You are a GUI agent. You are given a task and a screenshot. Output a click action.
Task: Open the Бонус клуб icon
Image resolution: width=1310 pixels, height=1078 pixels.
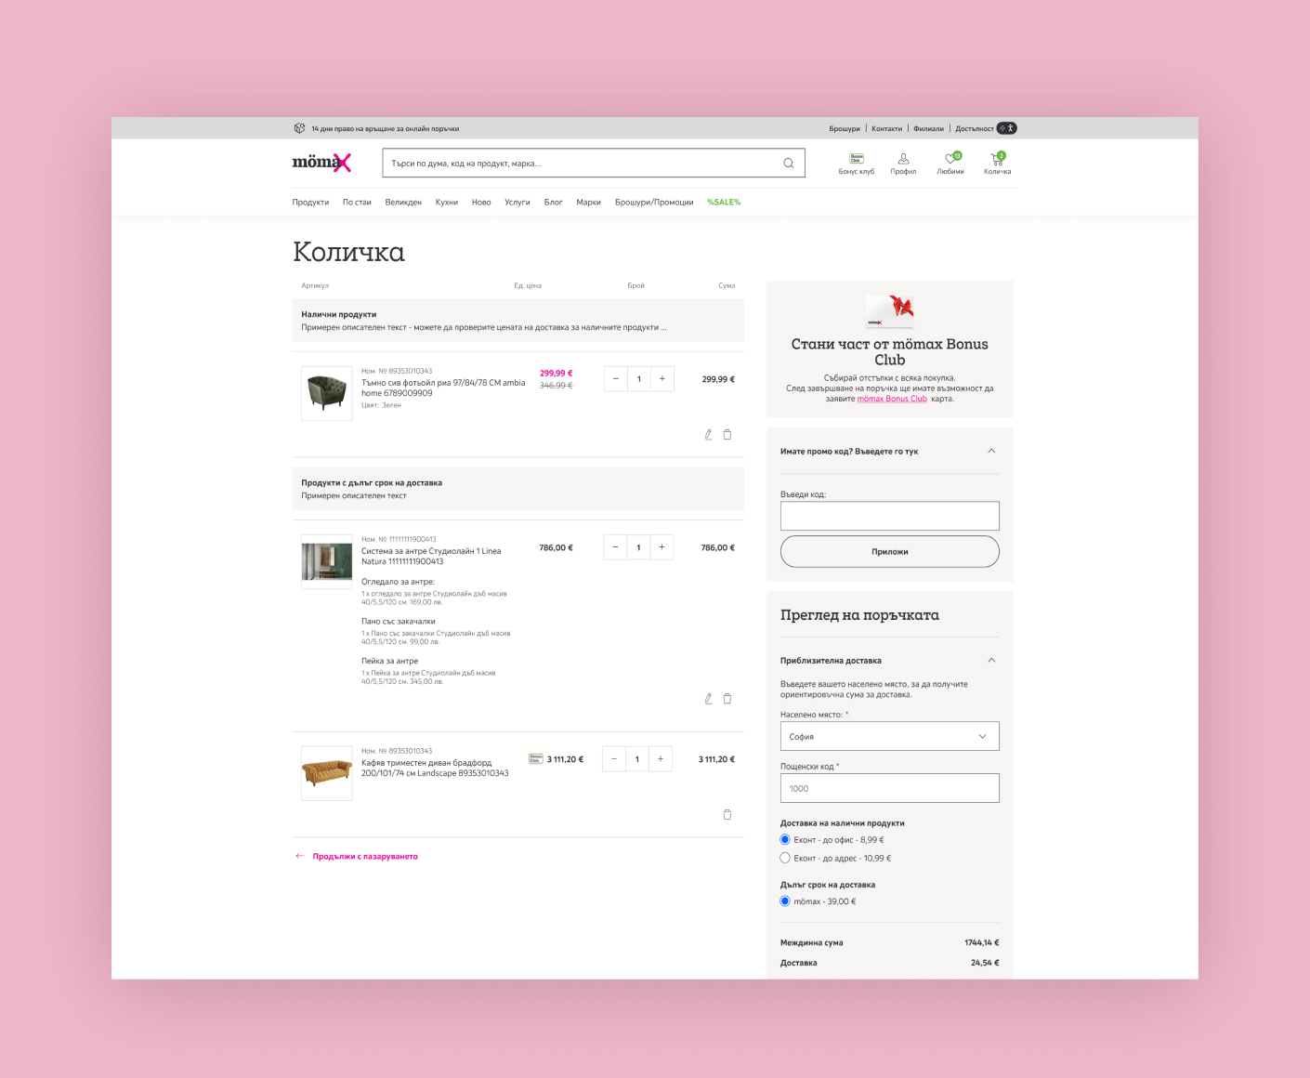[857, 164]
